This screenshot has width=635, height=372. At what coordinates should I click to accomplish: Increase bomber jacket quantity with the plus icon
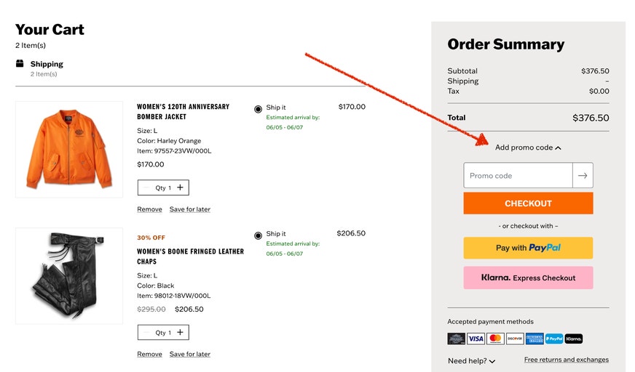[180, 187]
